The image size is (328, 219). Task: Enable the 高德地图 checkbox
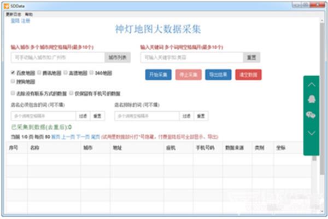(66, 72)
